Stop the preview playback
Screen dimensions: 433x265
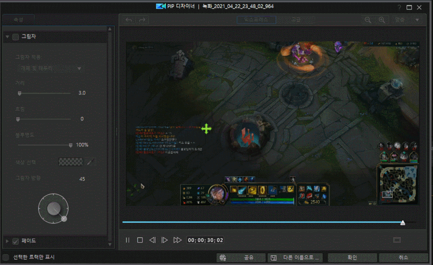coord(140,240)
